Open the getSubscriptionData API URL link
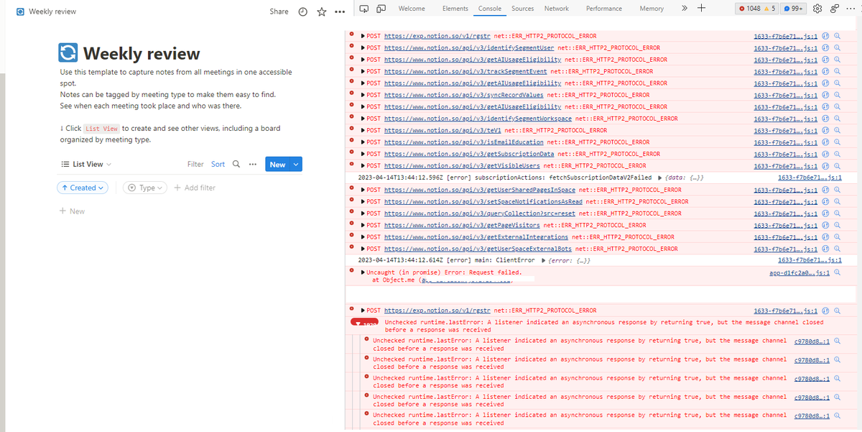 pyautogui.click(x=469, y=154)
